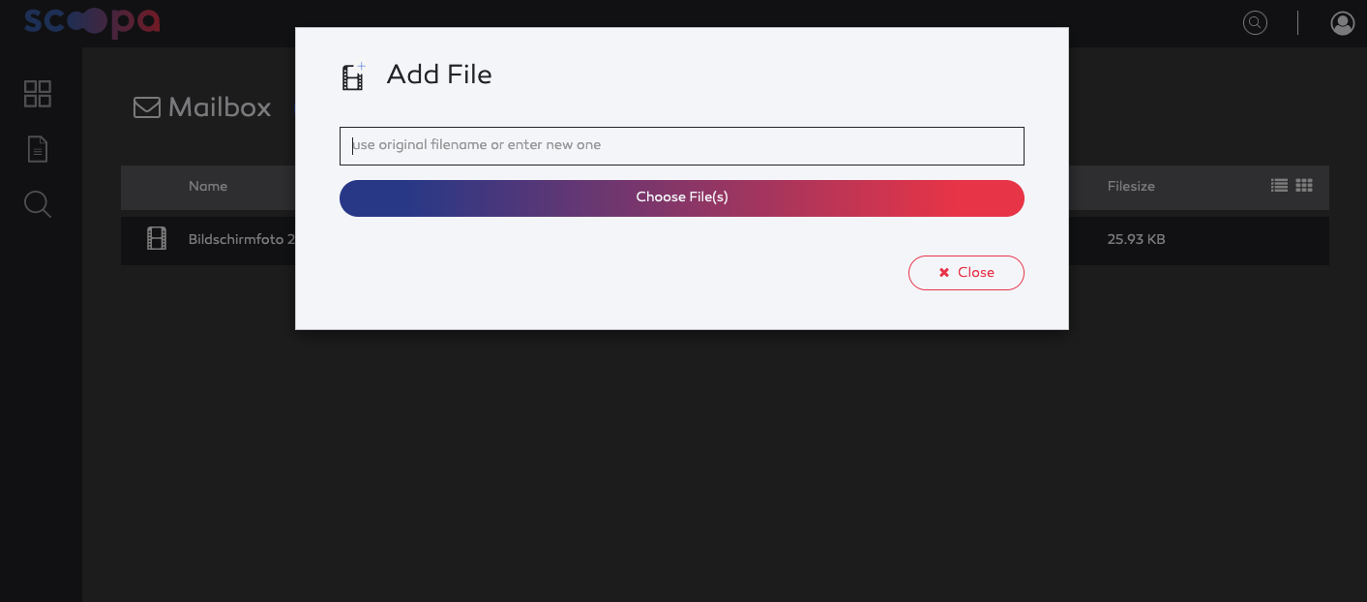
Task: Click the 25.93 KB filesize value
Action: click(x=1136, y=239)
